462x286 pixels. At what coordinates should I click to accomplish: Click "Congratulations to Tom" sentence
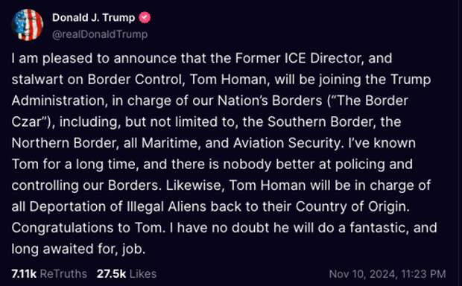tap(89, 228)
